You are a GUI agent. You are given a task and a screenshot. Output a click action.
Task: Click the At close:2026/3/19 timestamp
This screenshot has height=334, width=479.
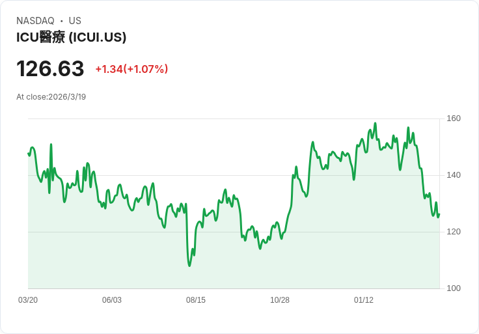click(51, 97)
